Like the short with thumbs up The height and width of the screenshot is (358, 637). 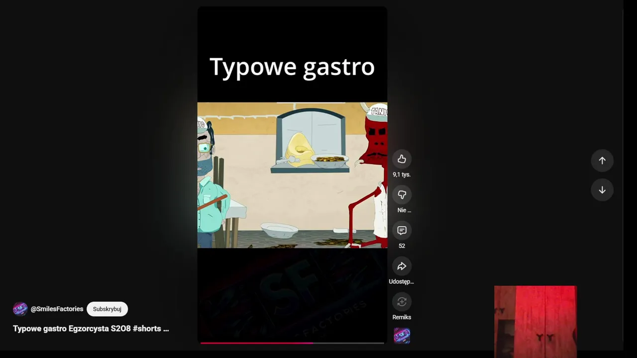tap(402, 159)
